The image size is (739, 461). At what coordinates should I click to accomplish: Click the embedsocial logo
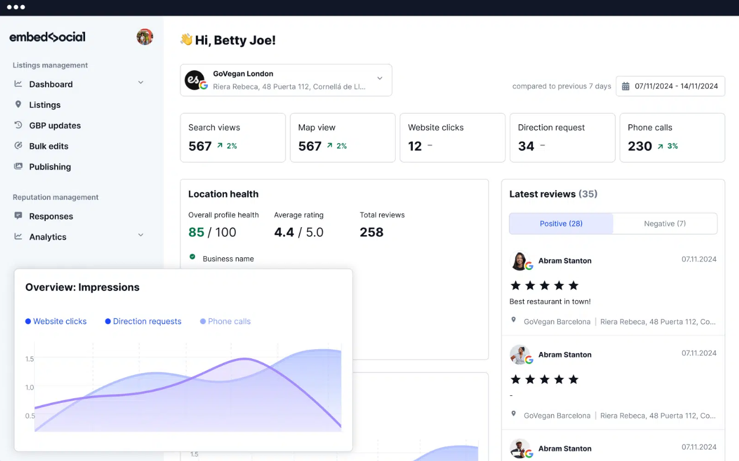coord(47,37)
